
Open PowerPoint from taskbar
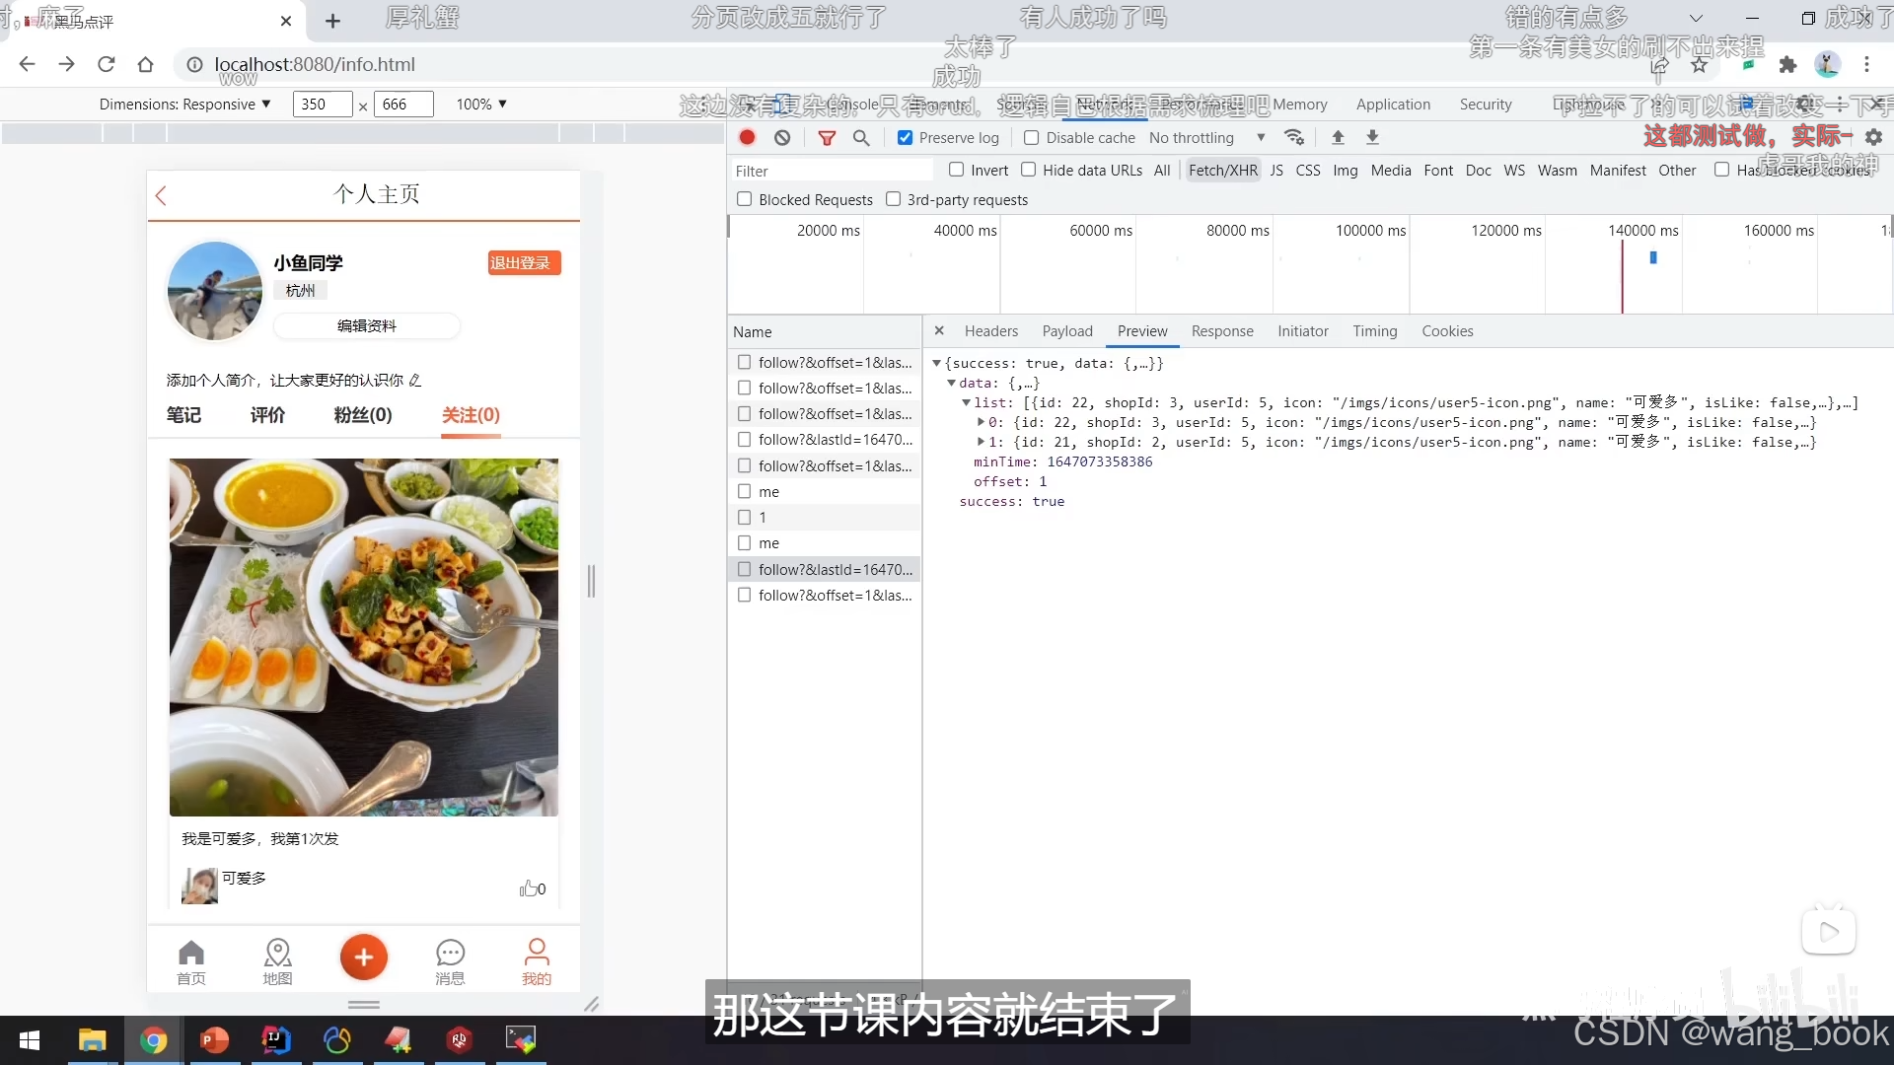click(214, 1040)
